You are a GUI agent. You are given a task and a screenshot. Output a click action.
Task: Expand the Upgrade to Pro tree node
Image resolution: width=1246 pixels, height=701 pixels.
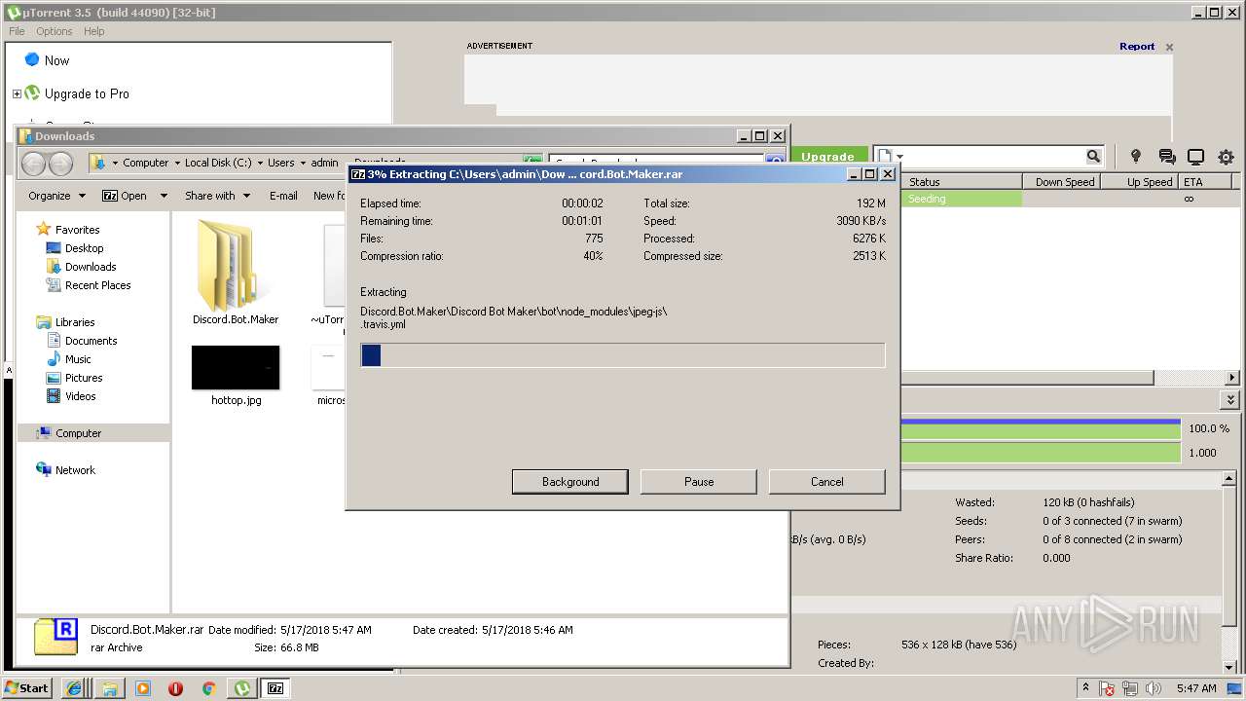[x=17, y=94]
